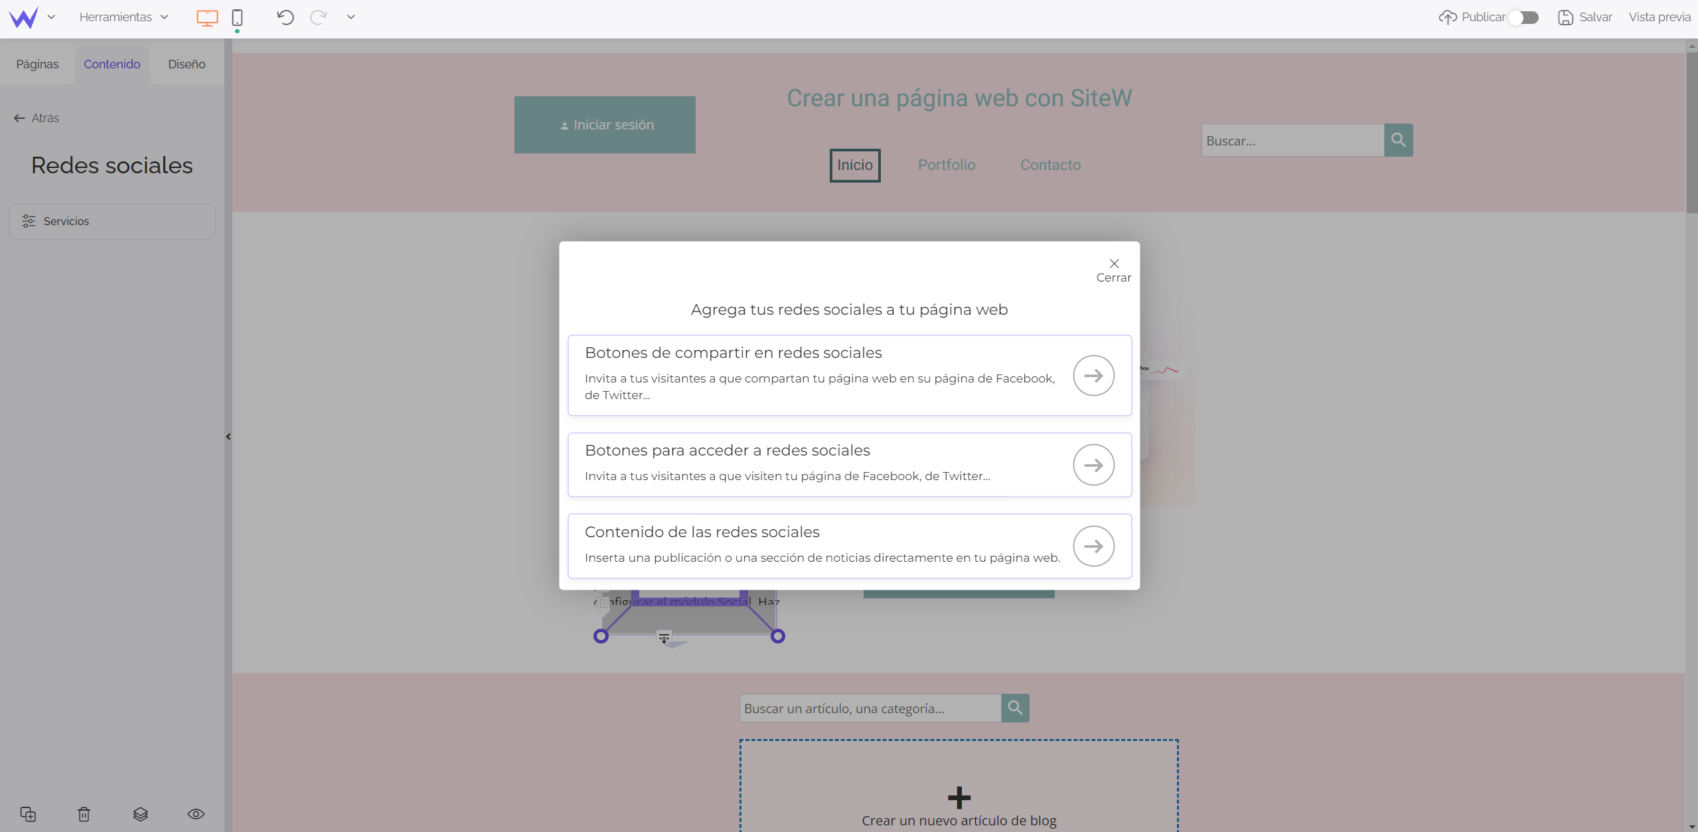Click the redo arrow icon

318,17
